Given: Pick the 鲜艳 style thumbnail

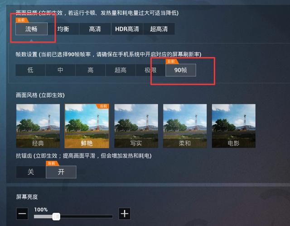Looking at the screenshot, I should pos(87,126).
